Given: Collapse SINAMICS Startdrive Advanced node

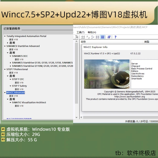Looking at the screenshot, I should tap(5, 46).
